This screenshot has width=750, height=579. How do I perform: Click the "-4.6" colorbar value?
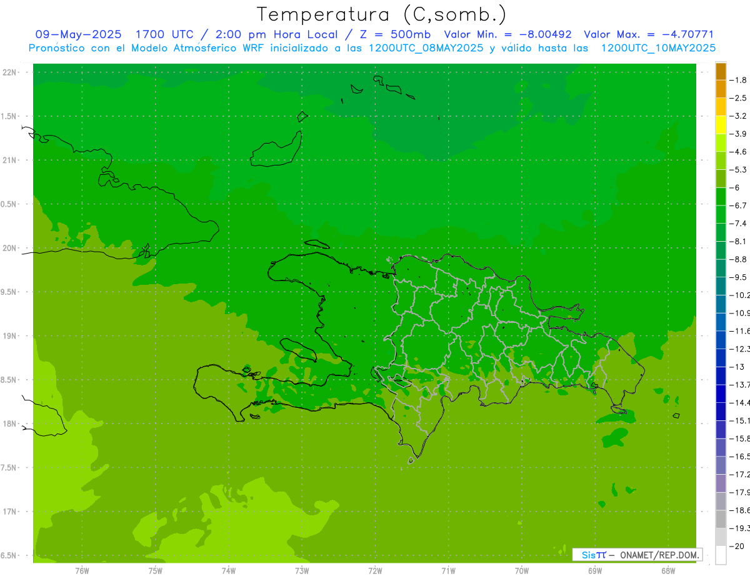738,152
